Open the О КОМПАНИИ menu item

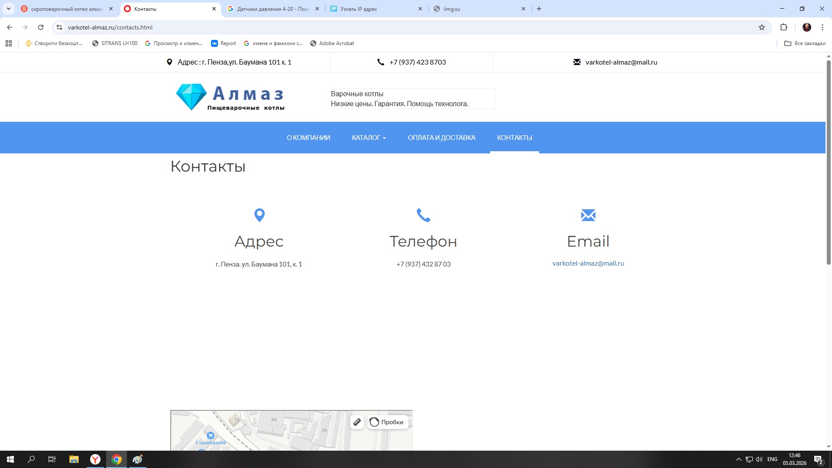(308, 138)
